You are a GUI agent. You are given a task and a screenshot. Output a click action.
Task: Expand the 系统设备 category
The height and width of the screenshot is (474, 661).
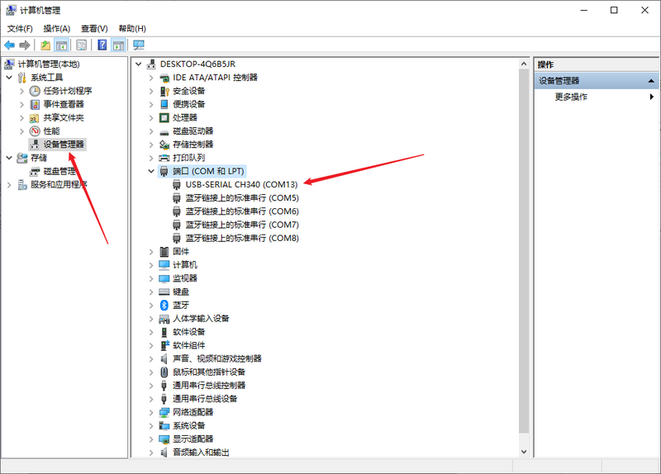coord(151,425)
